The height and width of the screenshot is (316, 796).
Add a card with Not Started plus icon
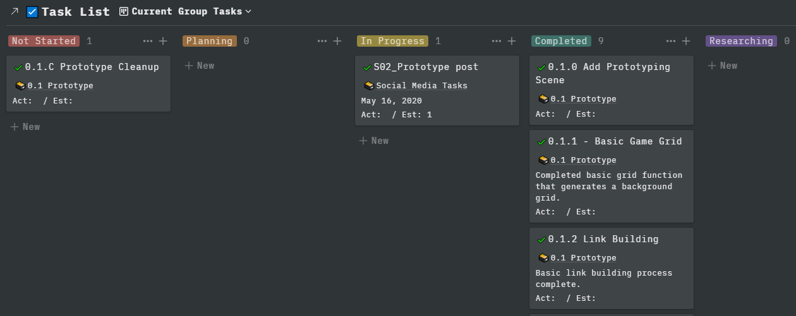163,41
